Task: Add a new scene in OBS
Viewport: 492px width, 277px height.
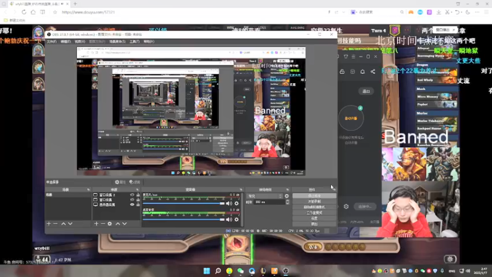Action: point(49,223)
